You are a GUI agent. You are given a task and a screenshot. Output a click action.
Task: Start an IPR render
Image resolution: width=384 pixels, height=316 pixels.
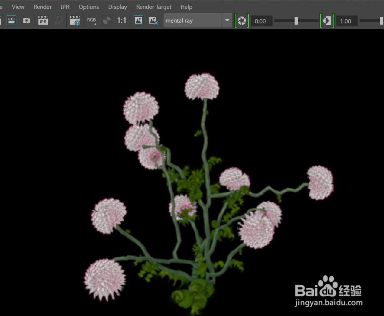pyautogui.click(x=43, y=21)
